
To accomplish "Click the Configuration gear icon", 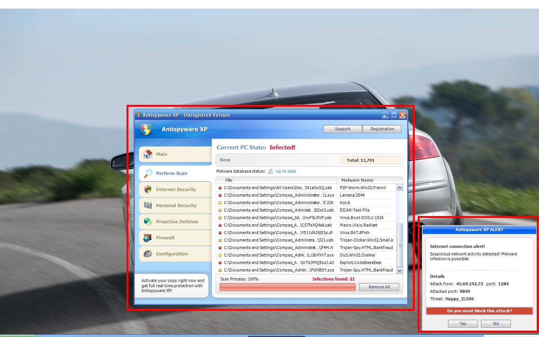I will pyautogui.click(x=148, y=254).
